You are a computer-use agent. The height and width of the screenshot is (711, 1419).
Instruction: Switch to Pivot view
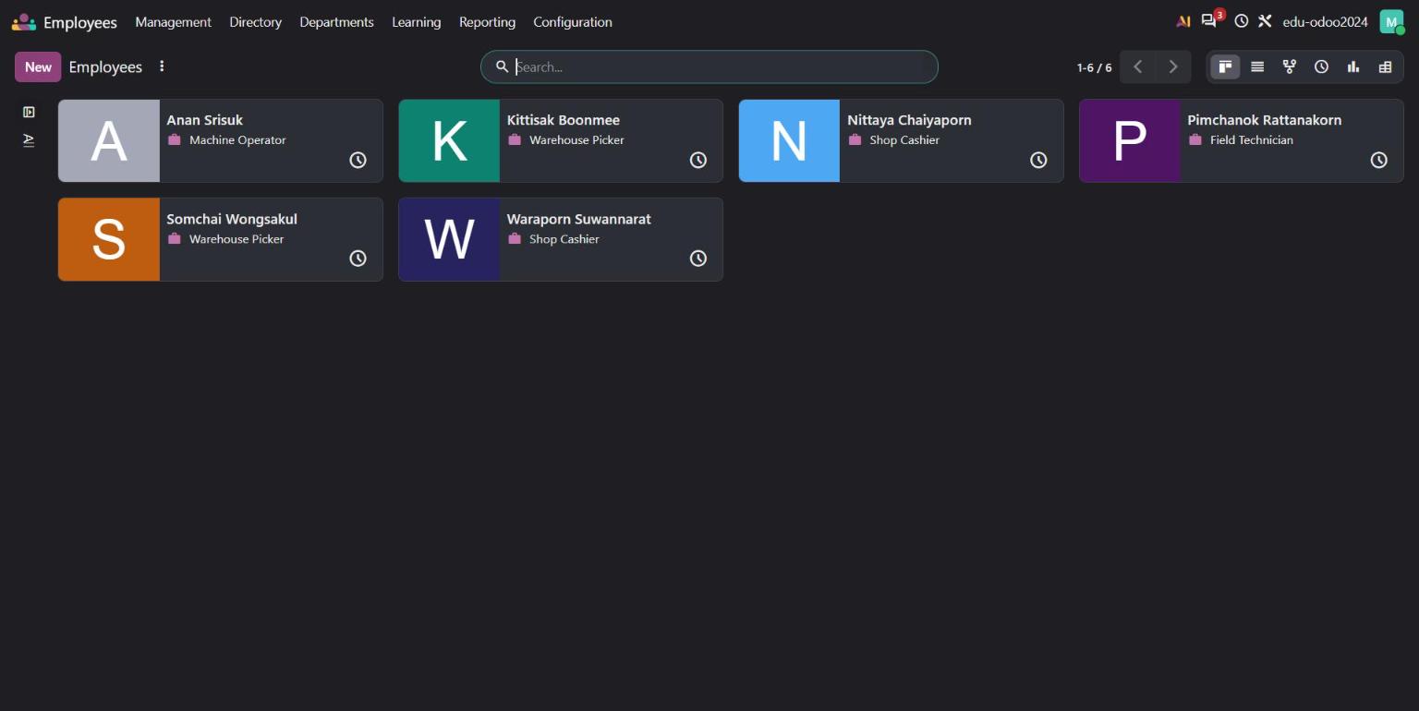[1385, 66]
